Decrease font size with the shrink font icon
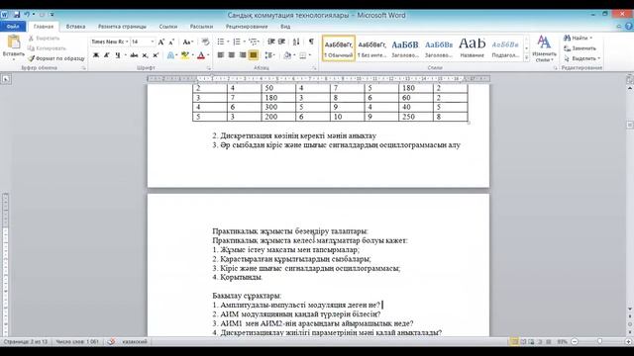 pos(171,42)
